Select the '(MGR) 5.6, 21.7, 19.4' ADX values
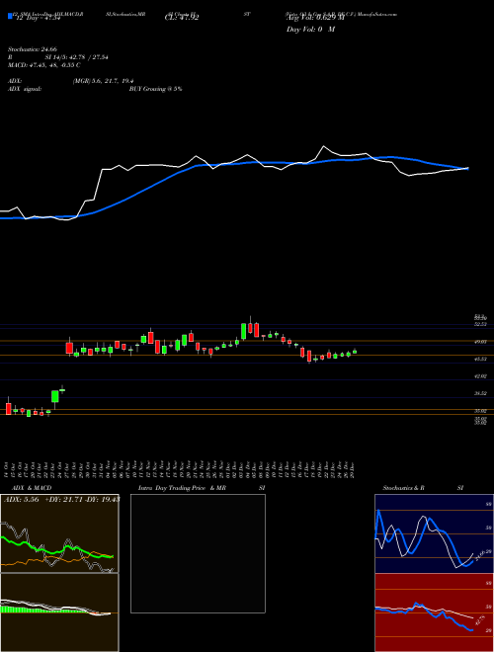494x652 pixels. click(x=103, y=81)
